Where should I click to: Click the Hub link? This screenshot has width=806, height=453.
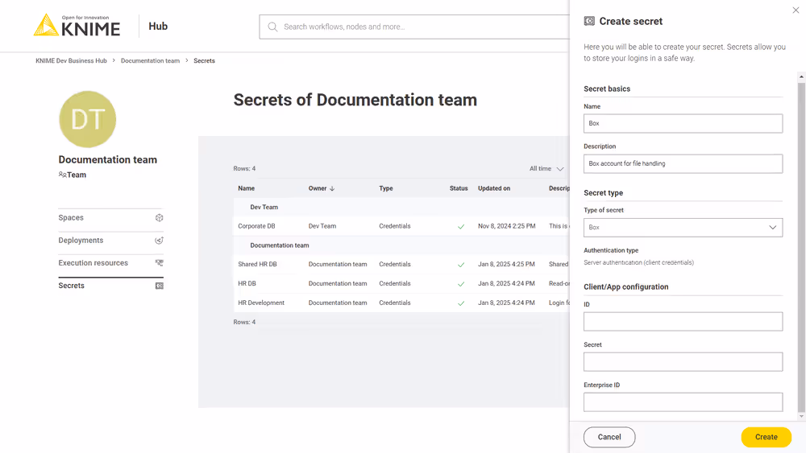158,27
